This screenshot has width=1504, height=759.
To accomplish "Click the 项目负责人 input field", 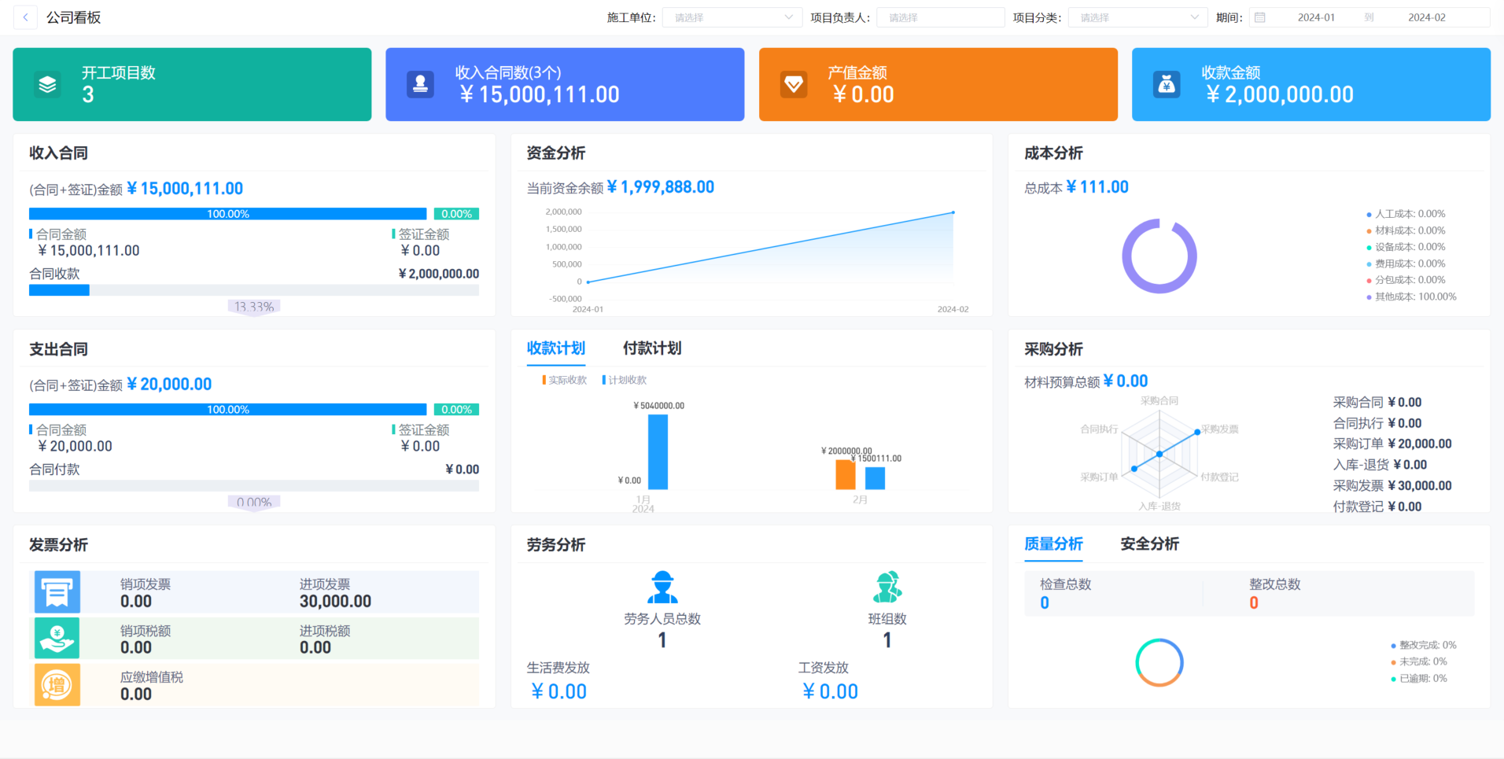I will [941, 17].
